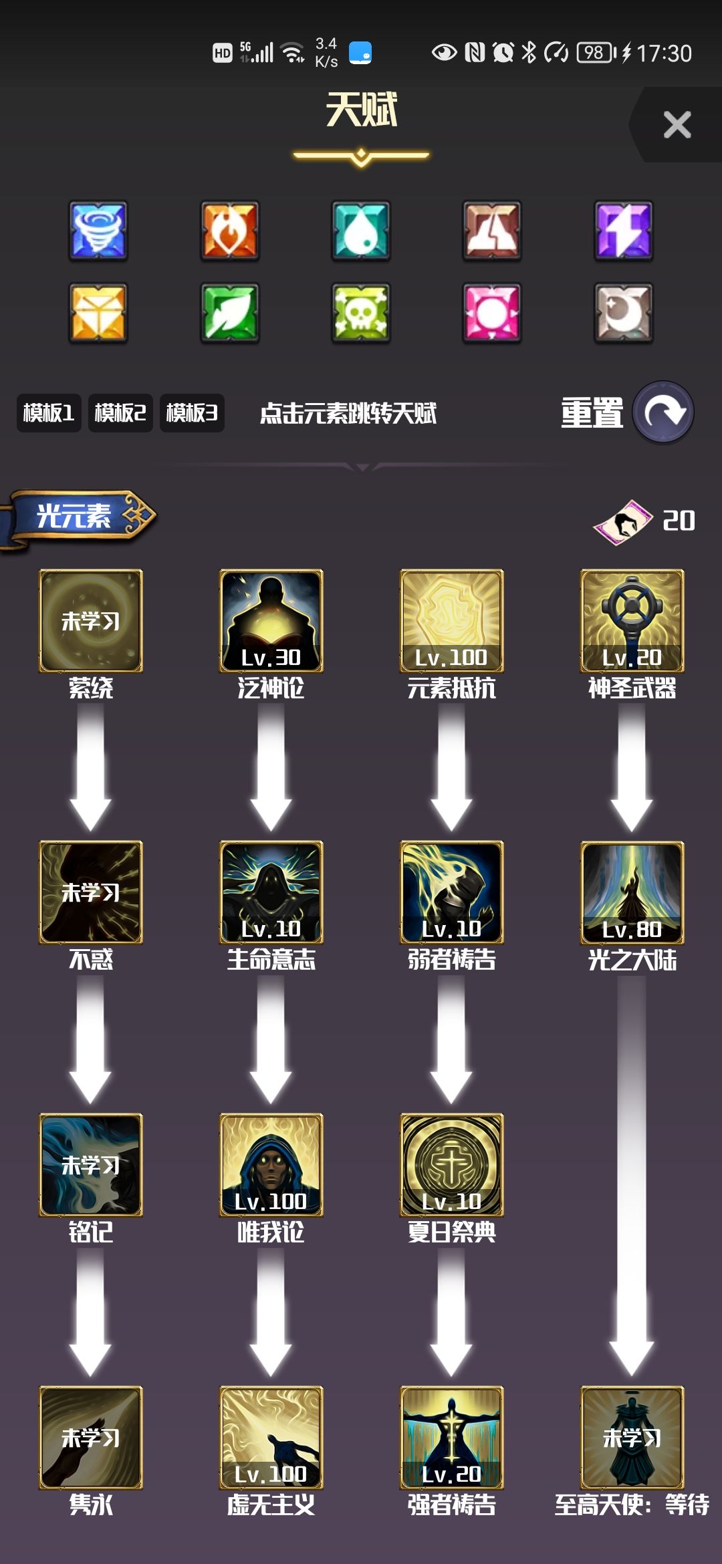Open the unlearned 萦绕 talent
Viewport: 722px width, 1564px height.
[x=91, y=621]
